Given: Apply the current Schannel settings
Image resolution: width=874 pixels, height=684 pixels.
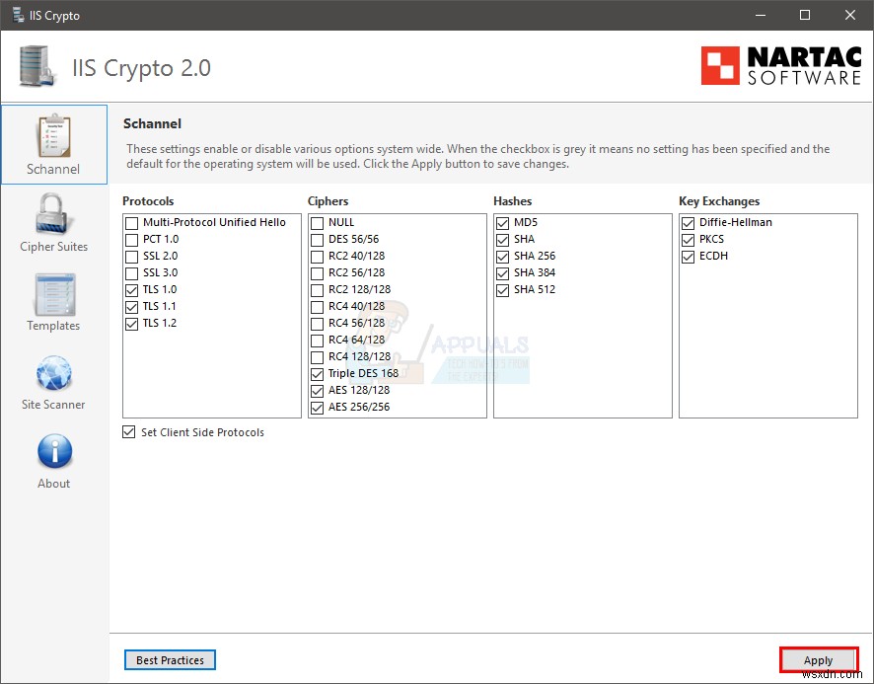Looking at the screenshot, I should pos(819,659).
